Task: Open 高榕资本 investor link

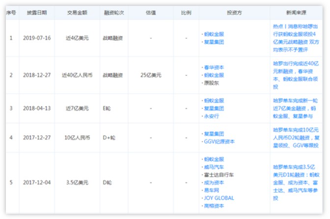Action: click(x=214, y=206)
